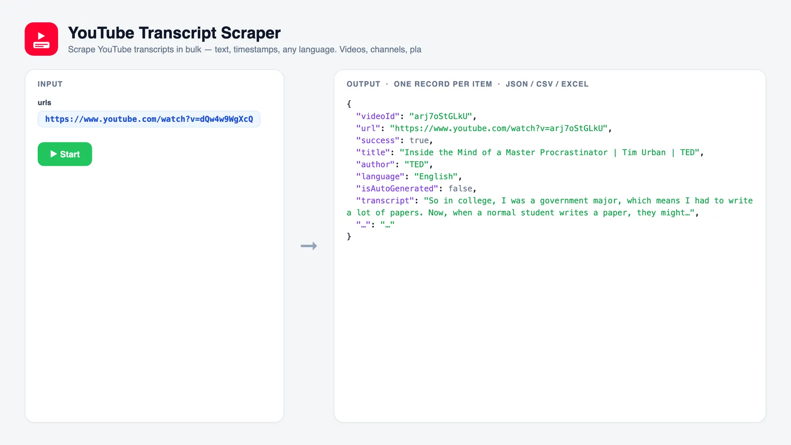Click the "urls" field label
791x445 pixels.
tap(44, 102)
